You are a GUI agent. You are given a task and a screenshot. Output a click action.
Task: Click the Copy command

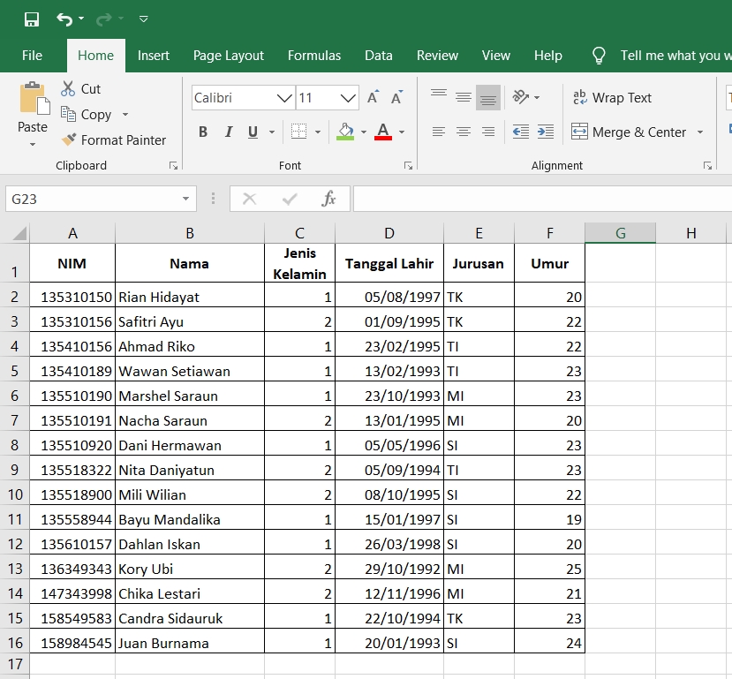93,114
